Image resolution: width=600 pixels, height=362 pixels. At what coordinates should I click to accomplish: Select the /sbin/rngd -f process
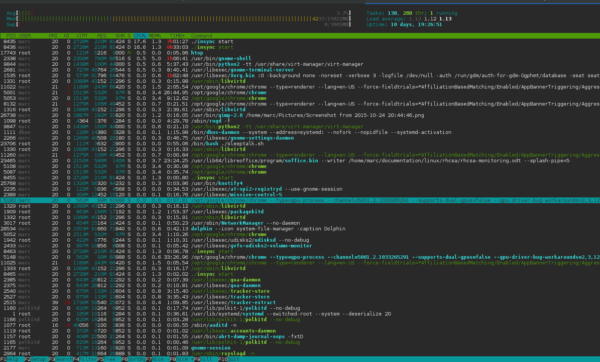click(x=300, y=121)
